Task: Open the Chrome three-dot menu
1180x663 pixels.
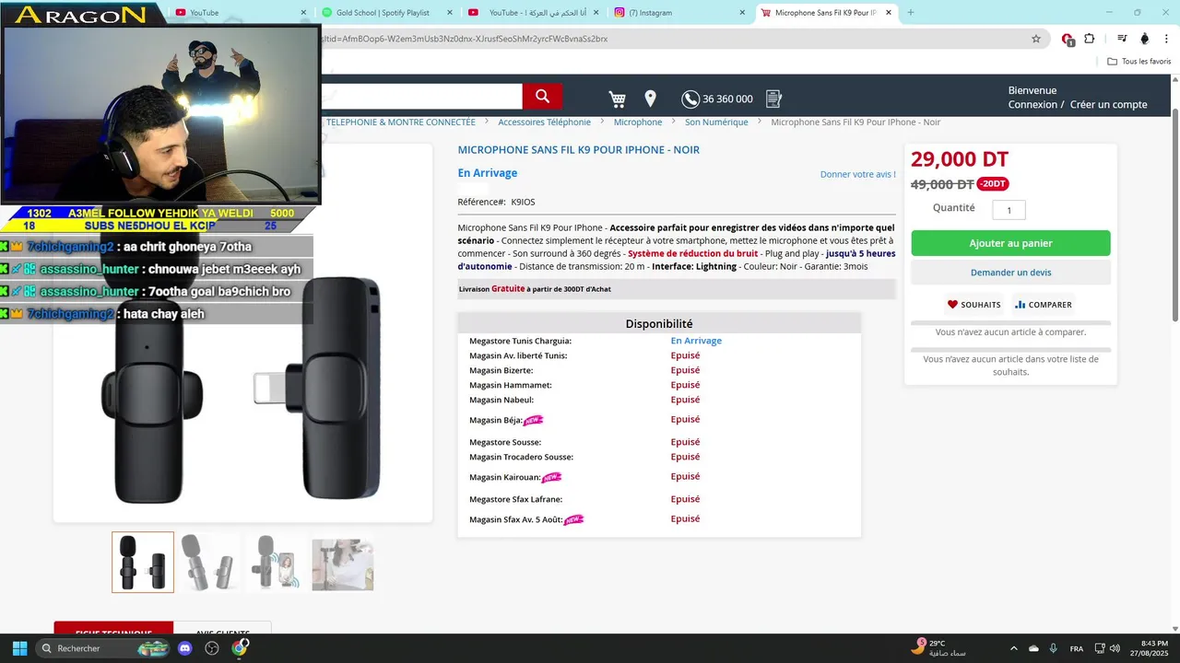Action: (1166, 39)
